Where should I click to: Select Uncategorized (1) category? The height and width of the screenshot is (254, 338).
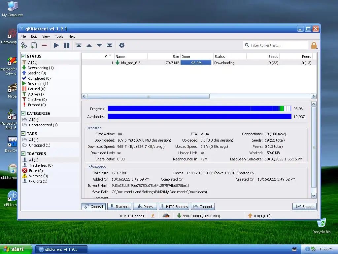point(43,125)
